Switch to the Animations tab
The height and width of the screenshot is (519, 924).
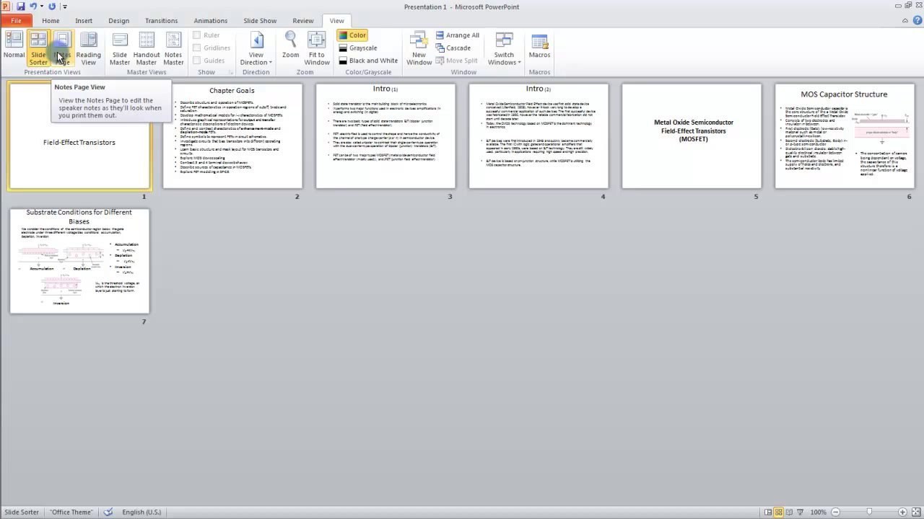pos(211,21)
